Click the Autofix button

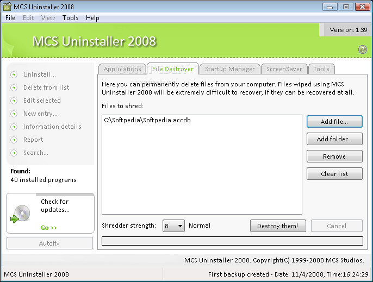tap(49, 243)
